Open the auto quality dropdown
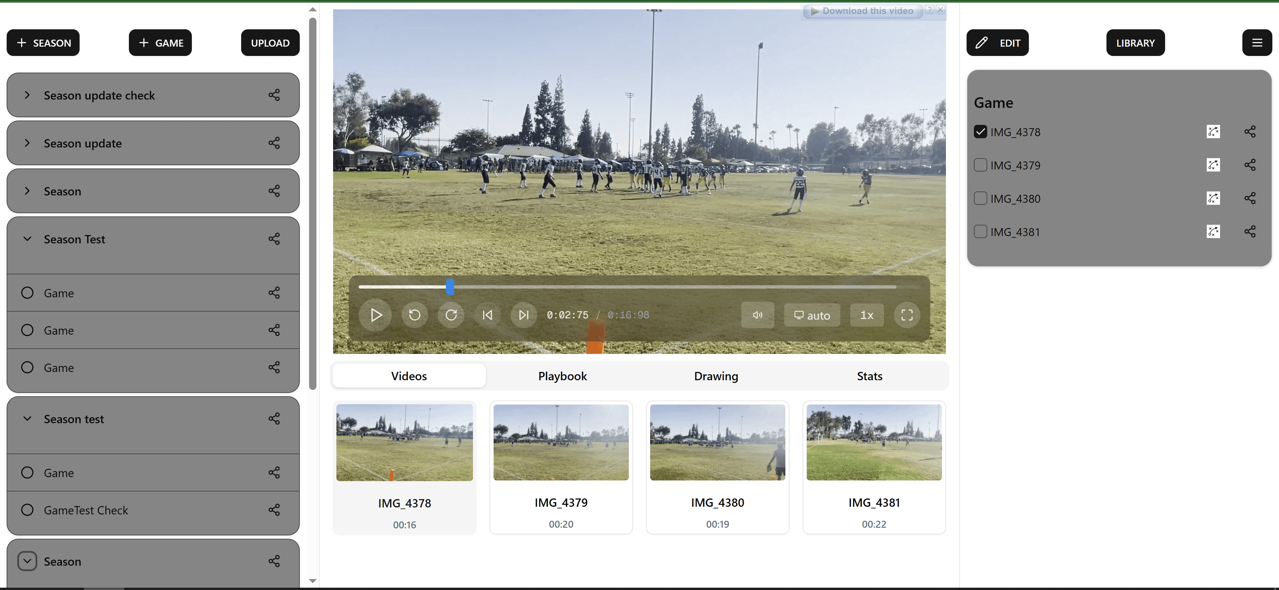The image size is (1279, 590). tap(812, 315)
